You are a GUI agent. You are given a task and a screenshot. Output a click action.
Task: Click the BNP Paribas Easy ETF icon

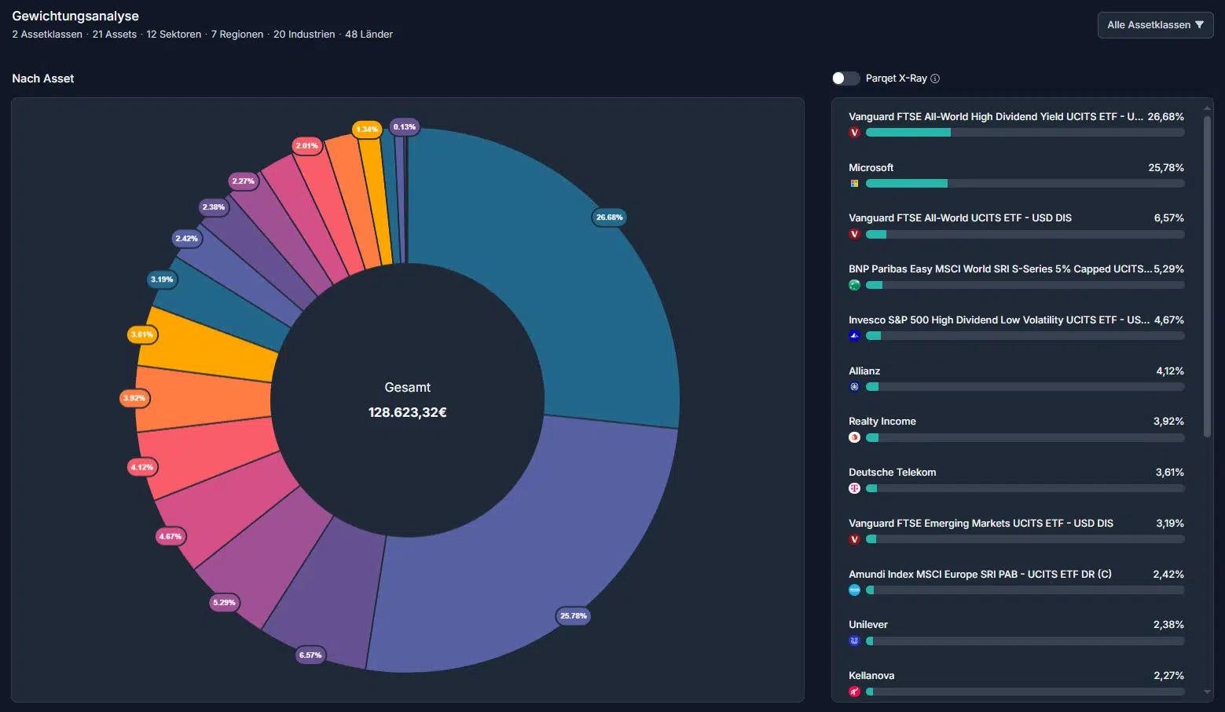coord(854,285)
